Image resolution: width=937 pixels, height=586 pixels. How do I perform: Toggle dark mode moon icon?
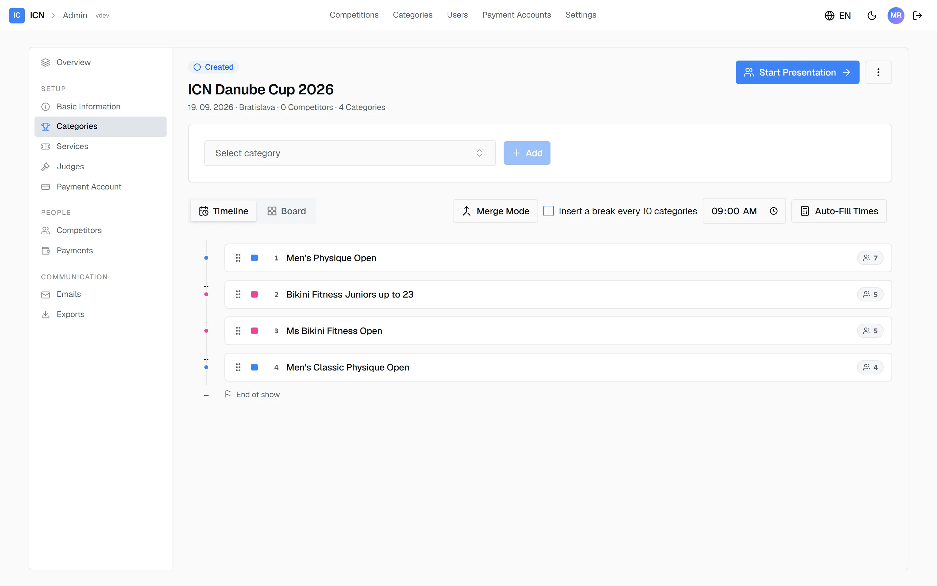[x=872, y=16]
